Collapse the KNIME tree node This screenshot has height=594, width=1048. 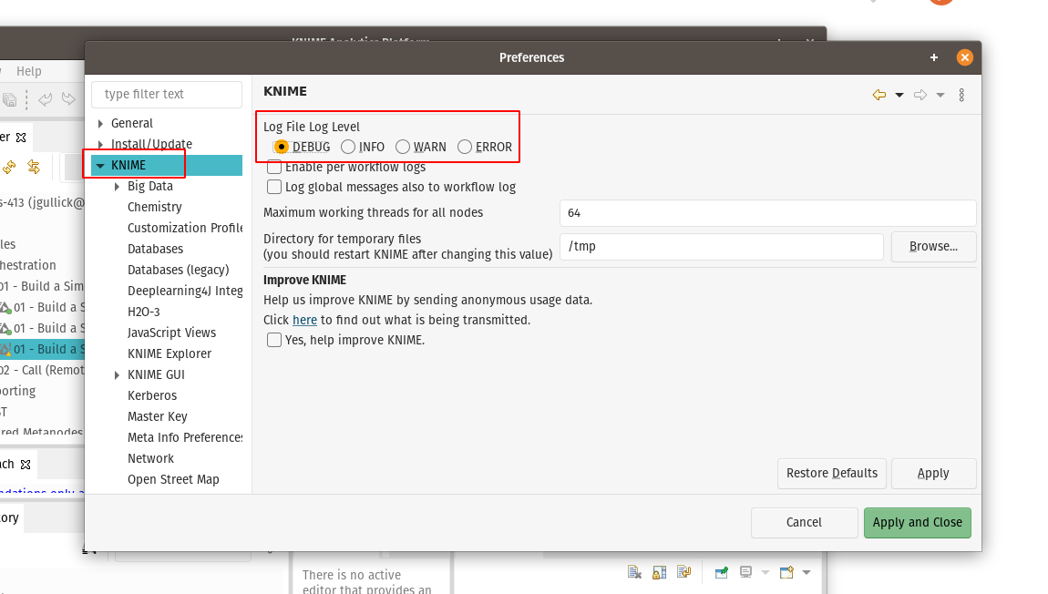click(100, 166)
